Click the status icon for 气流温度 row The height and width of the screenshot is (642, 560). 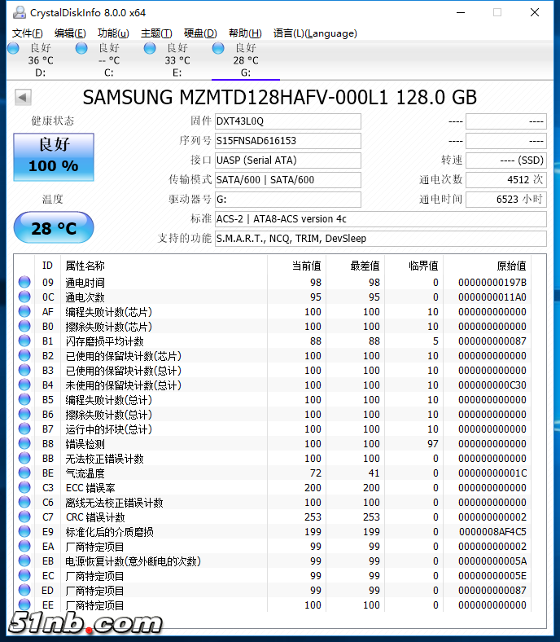point(24,473)
